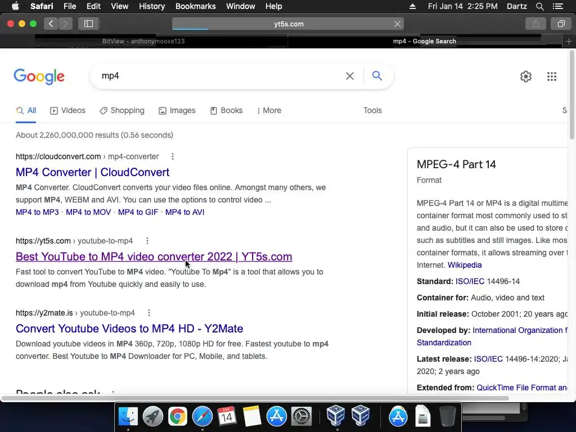This screenshot has height=432, width=576.
Task: Click the Google logo
Action: (39, 76)
